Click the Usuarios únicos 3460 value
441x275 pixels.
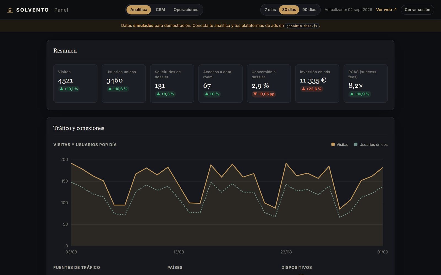click(x=114, y=80)
